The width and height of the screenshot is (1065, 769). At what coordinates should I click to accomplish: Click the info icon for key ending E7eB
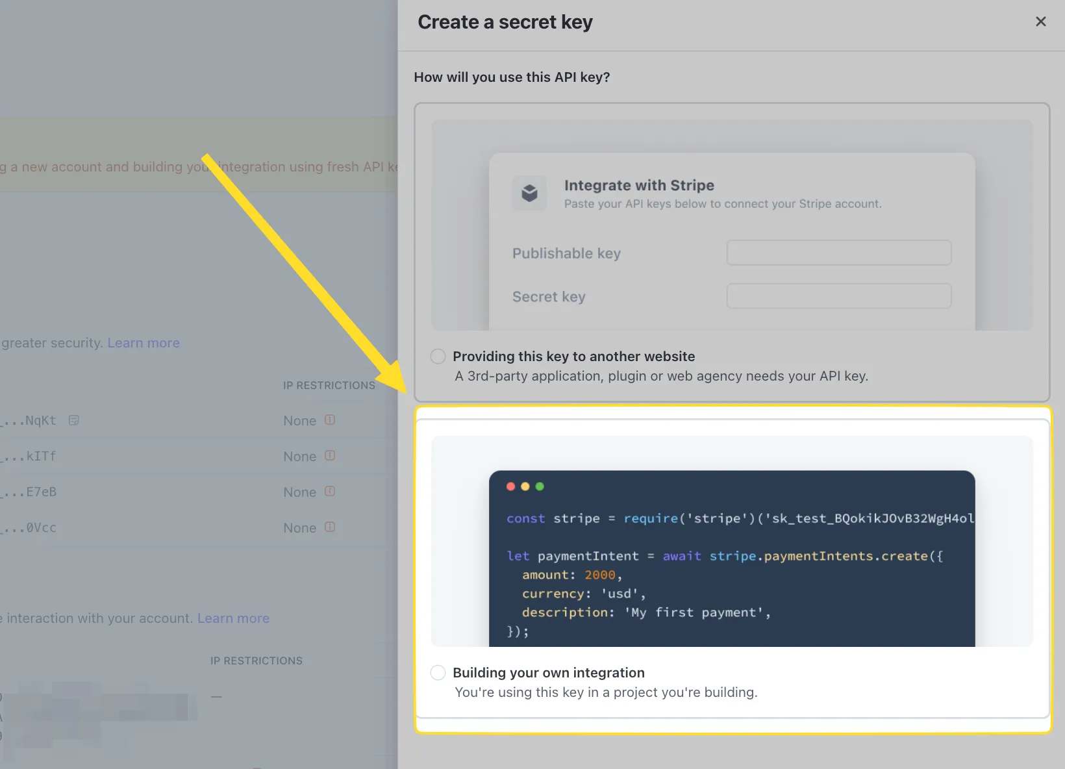pos(330,492)
